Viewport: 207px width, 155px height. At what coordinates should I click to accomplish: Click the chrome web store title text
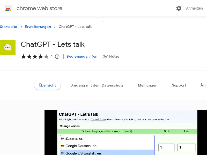point(39,8)
